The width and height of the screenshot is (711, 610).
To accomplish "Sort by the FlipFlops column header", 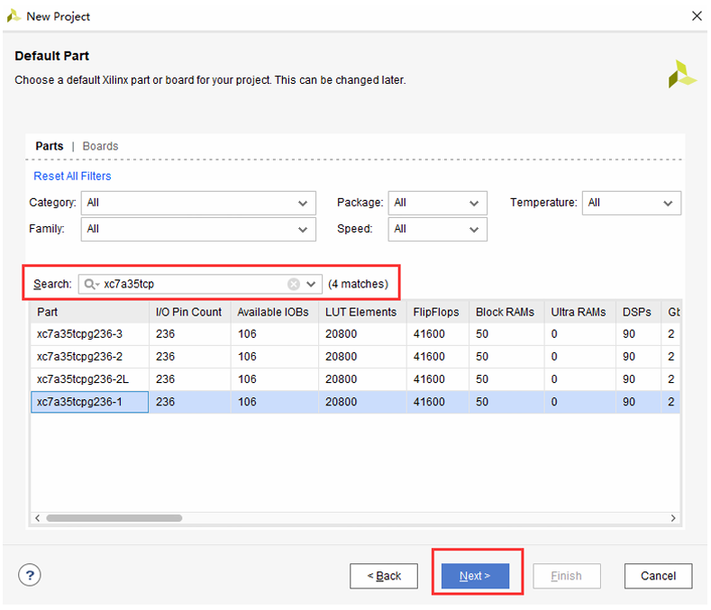I will click(438, 312).
